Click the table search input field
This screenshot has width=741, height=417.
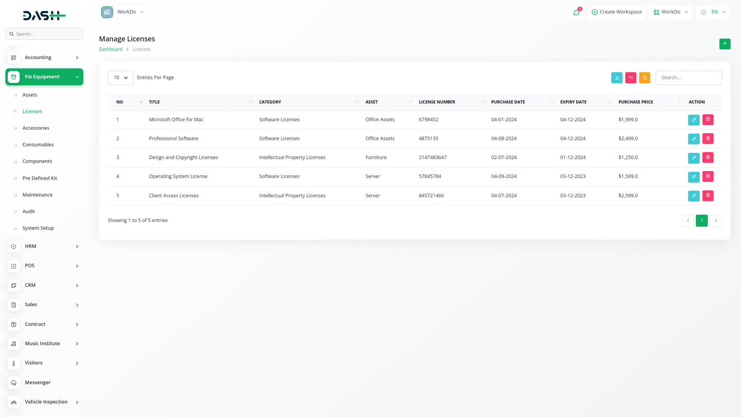pyautogui.click(x=689, y=78)
